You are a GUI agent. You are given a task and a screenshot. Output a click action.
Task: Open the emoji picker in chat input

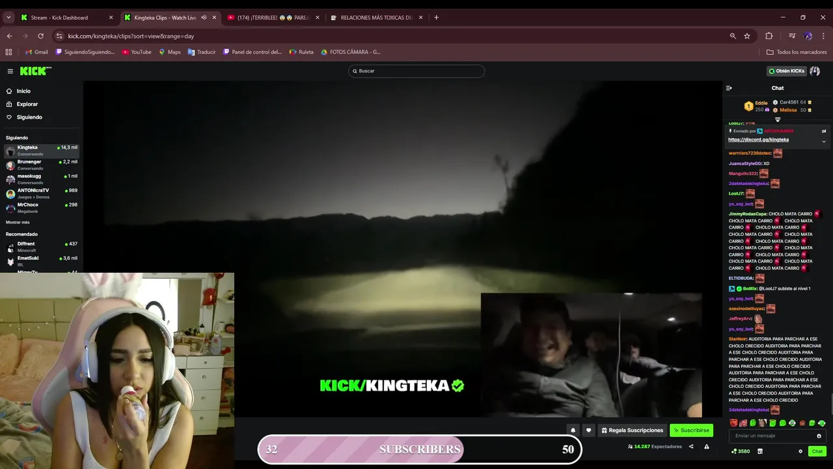pyautogui.click(x=819, y=436)
